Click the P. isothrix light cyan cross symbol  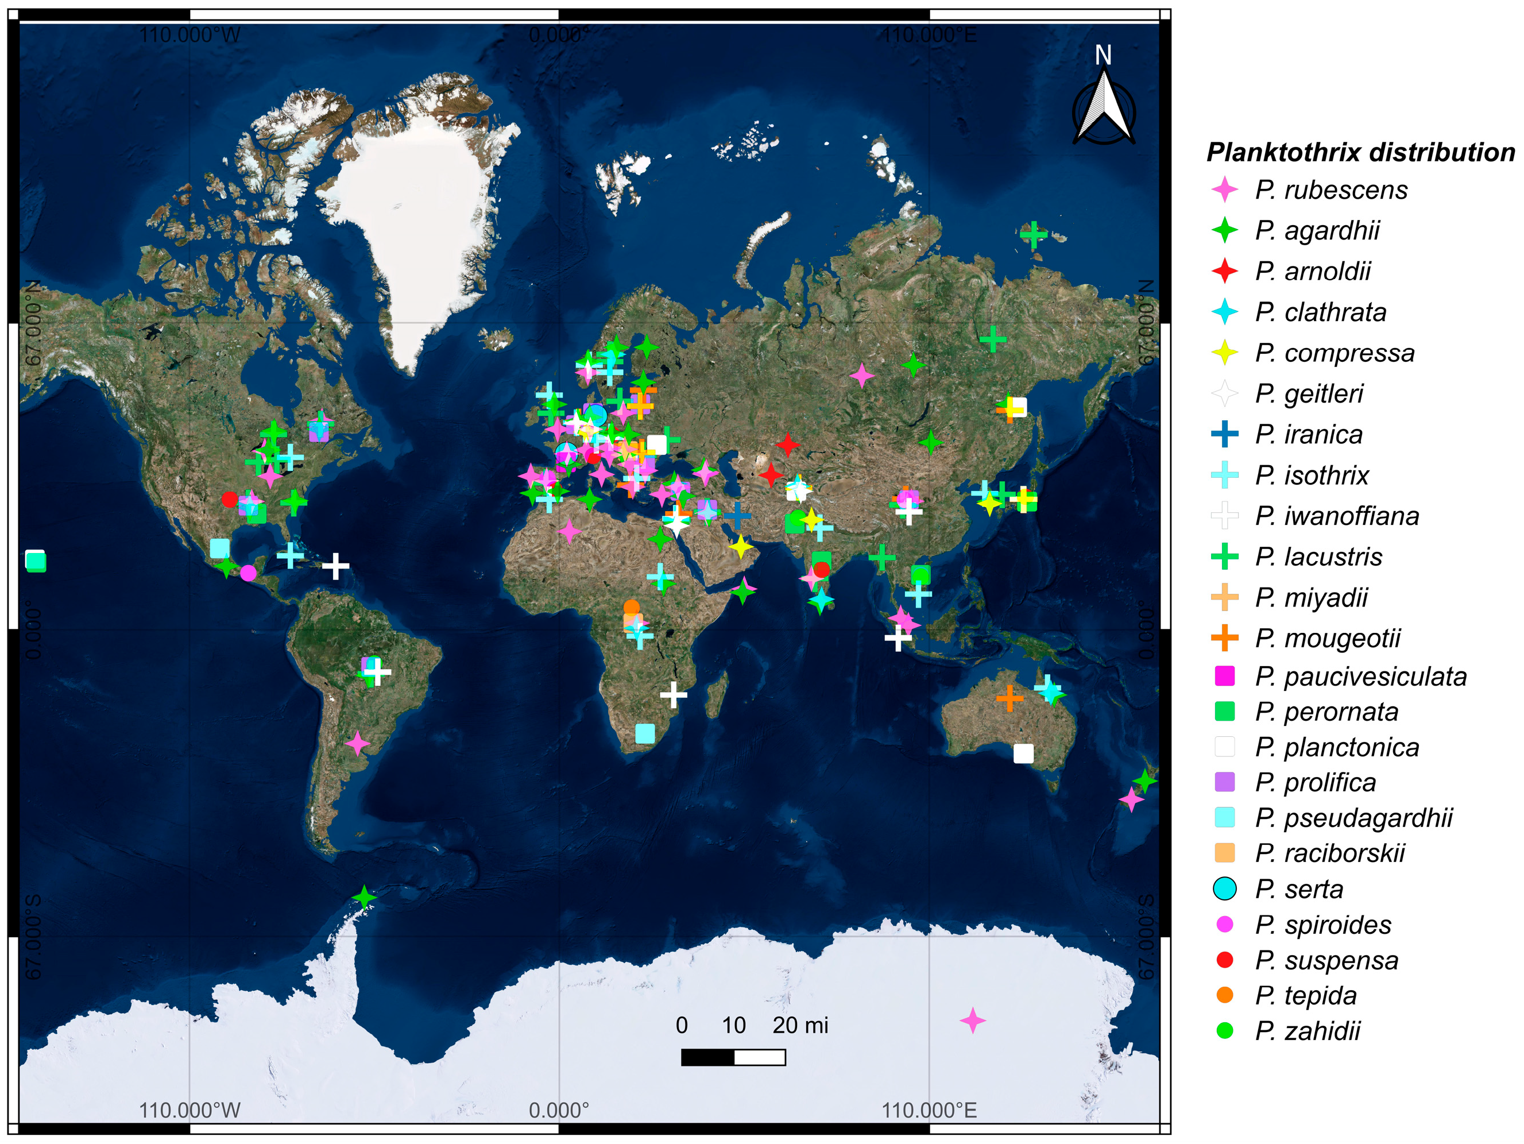click(1224, 474)
